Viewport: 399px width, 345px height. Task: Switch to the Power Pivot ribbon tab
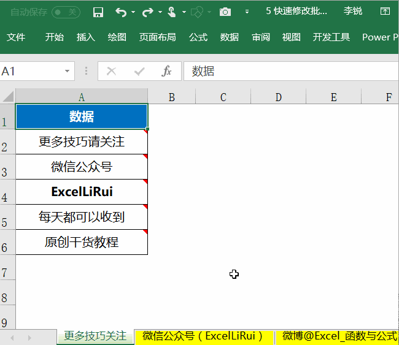tap(380, 37)
